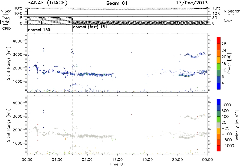Select the -1000 label on Velocity colorbar
The image size is (240, 166).
228,146
